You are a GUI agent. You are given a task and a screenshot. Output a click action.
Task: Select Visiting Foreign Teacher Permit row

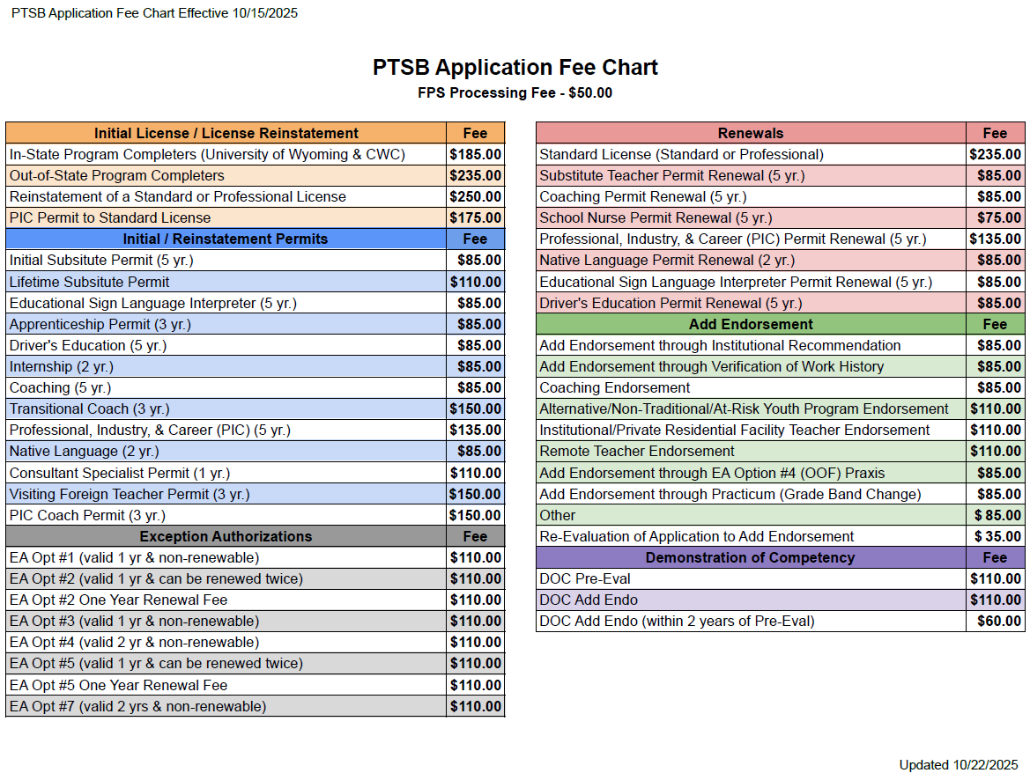130,494
